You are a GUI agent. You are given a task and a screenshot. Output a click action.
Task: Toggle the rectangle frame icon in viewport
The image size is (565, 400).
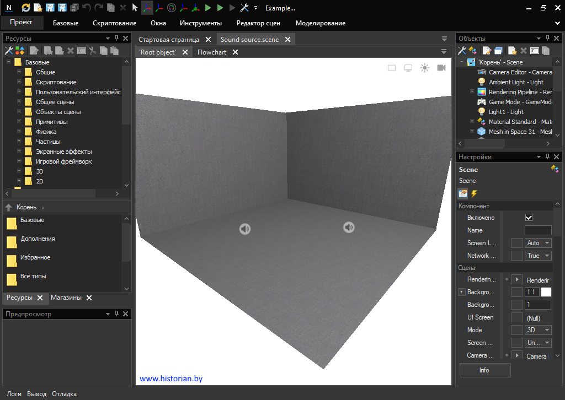click(392, 68)
